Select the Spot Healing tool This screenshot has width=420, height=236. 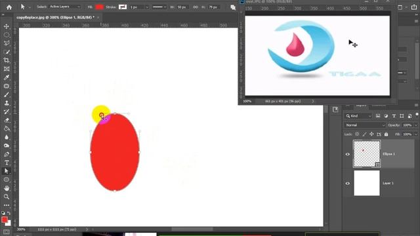[x=7, y=86]
